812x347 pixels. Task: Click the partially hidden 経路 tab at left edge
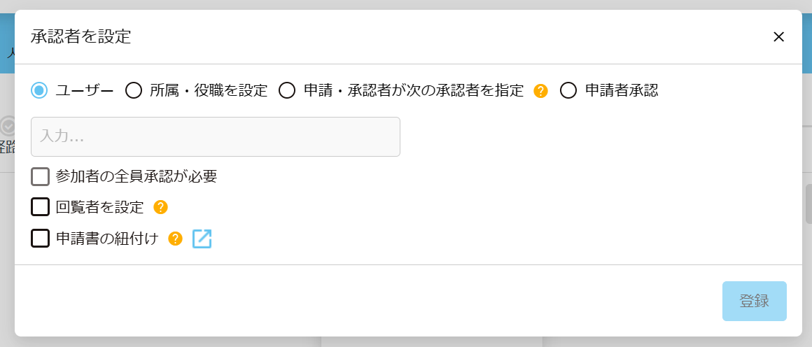click(7, 147)
